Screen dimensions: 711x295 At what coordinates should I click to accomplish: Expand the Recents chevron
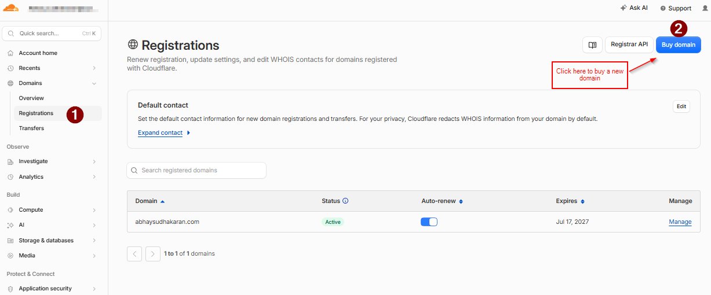[x=94, y=68]
